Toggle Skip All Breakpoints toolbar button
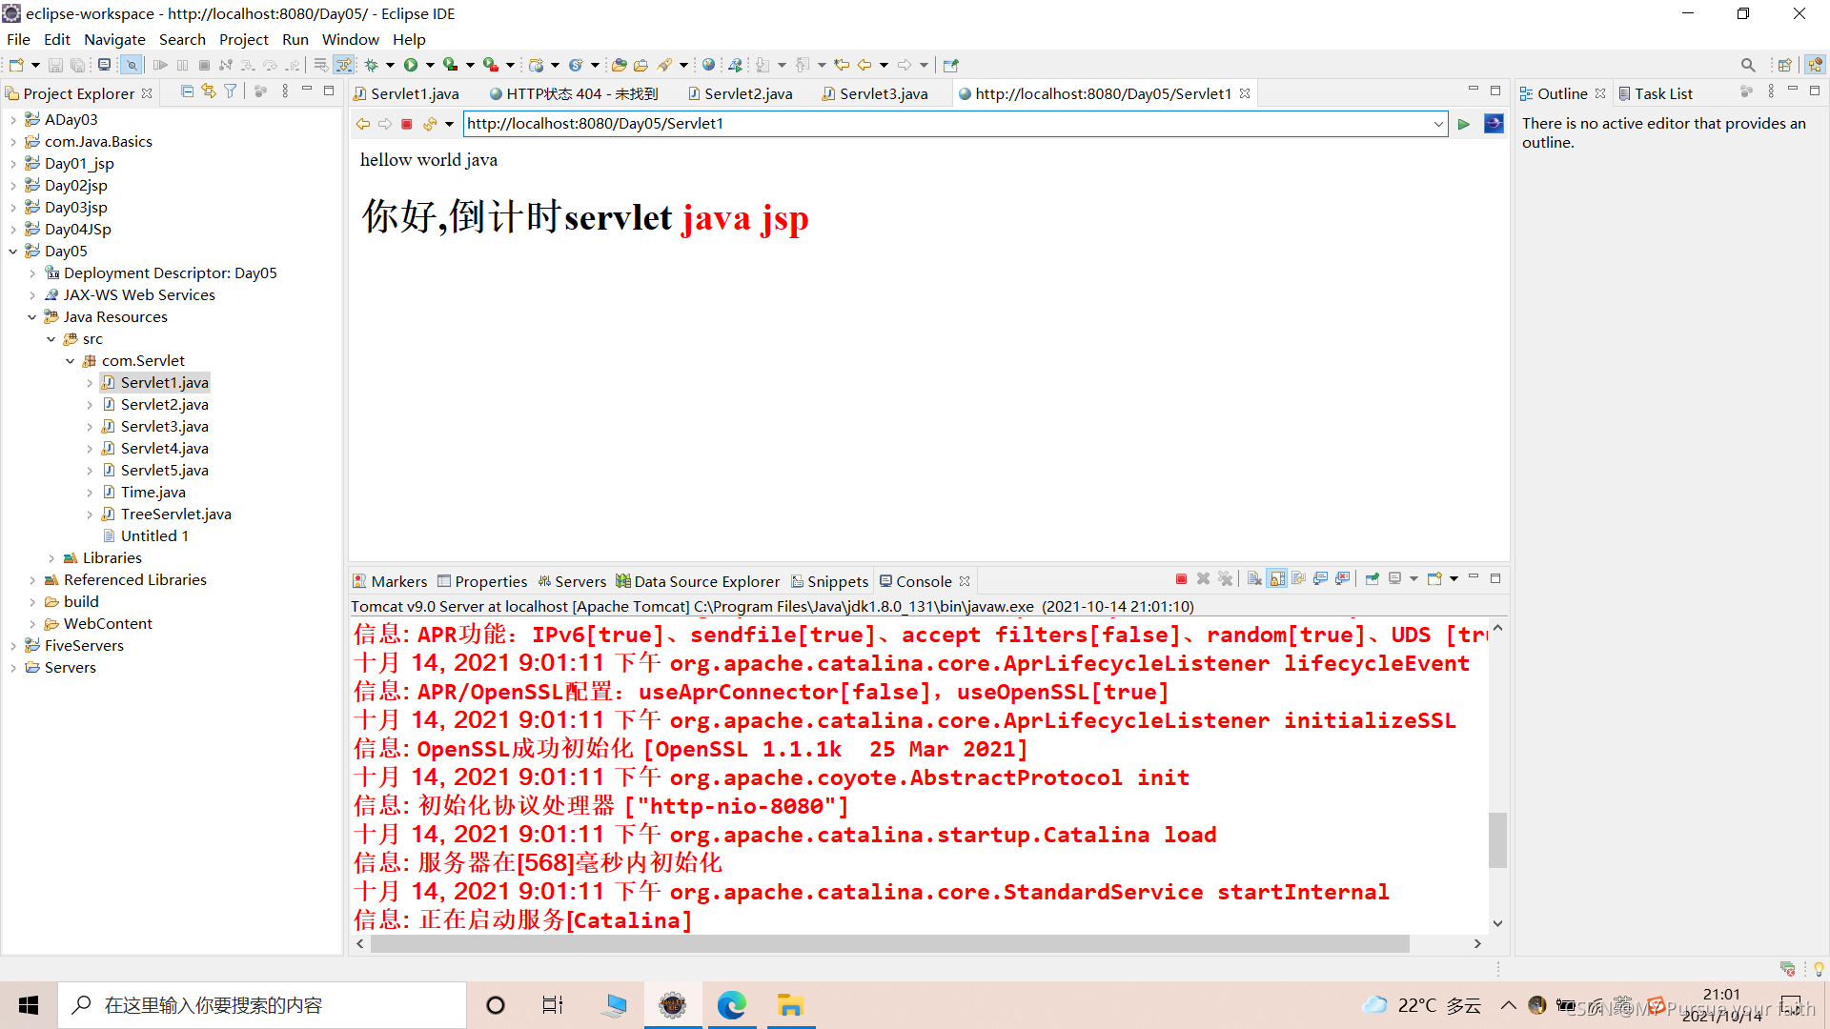 (132, 65)
